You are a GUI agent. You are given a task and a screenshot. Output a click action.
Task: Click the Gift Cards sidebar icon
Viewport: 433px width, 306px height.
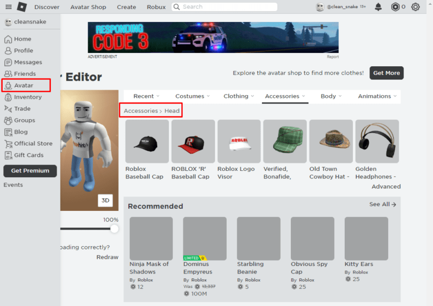8,155
